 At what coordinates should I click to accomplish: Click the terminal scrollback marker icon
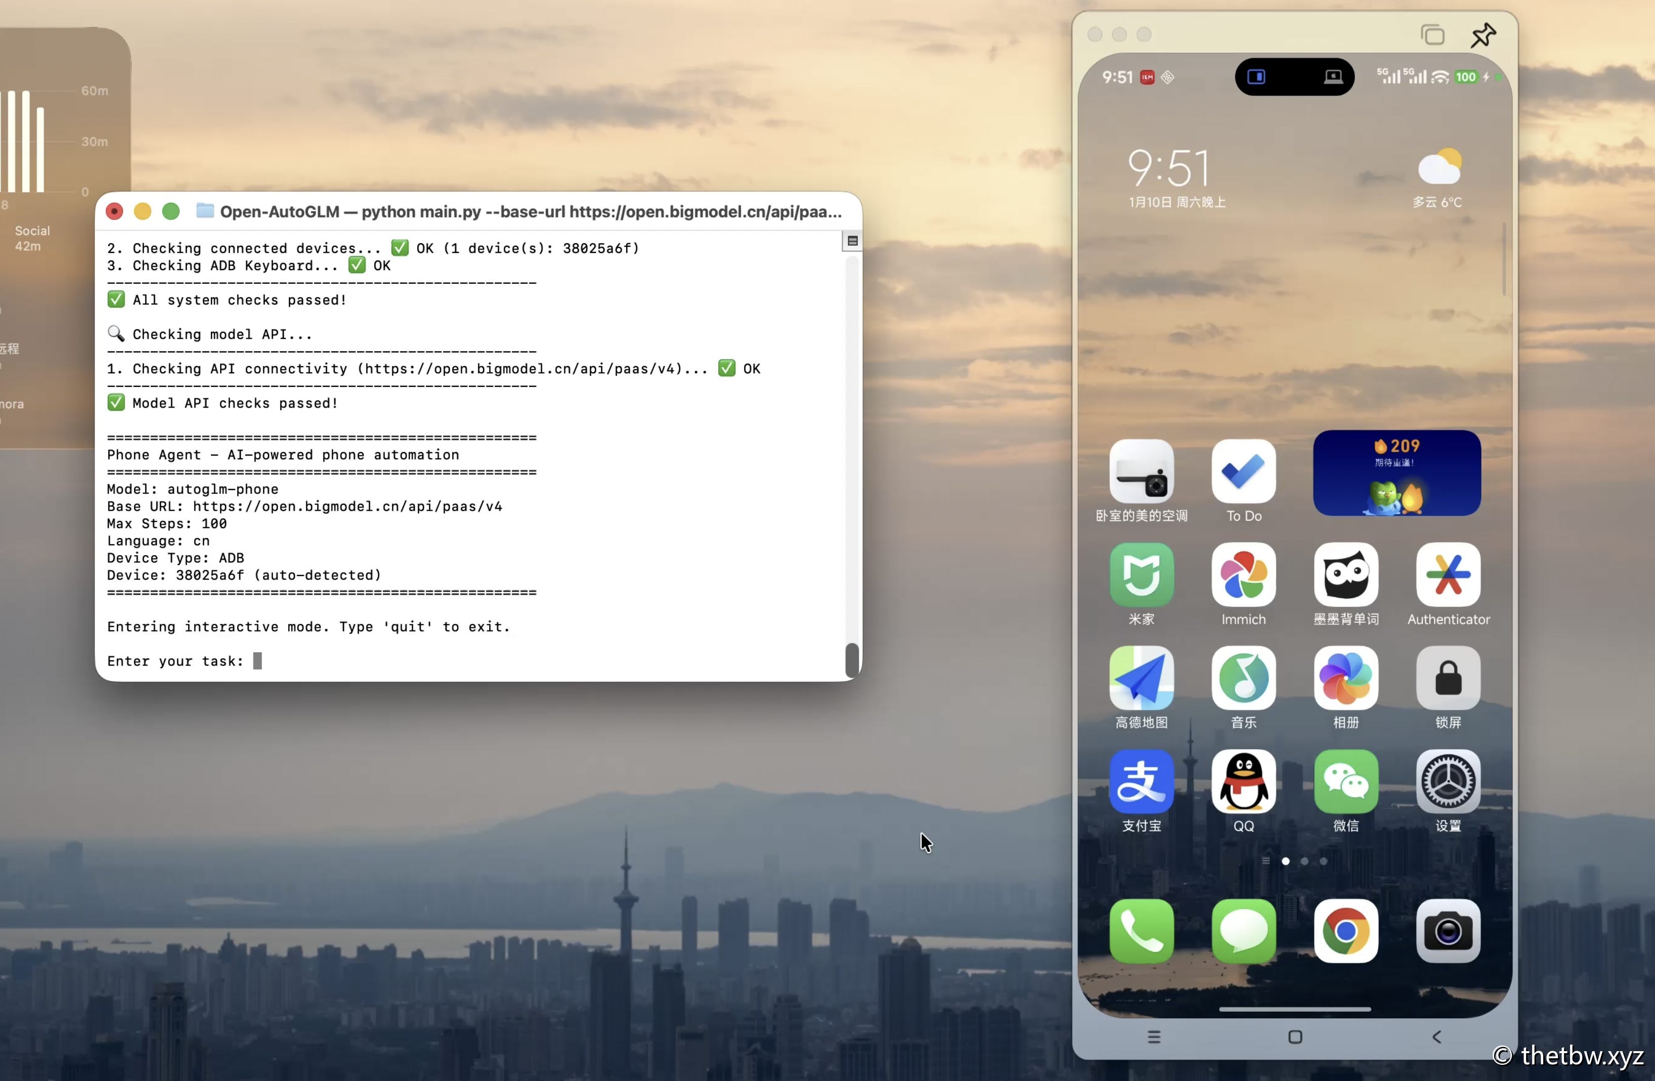[852, 241]
